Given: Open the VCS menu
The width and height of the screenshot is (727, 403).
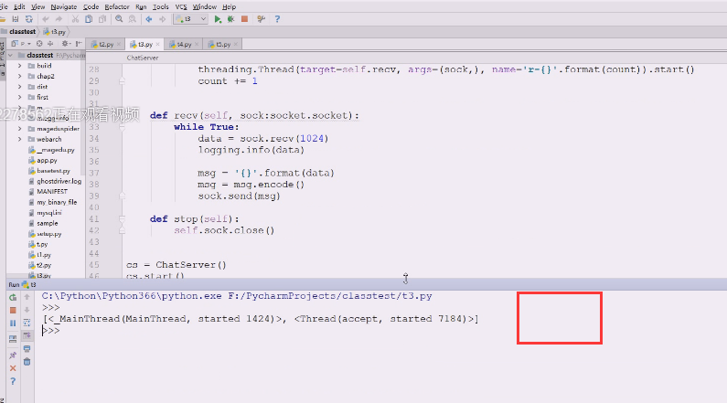Looking at the screenshot, I should [181, 7].
